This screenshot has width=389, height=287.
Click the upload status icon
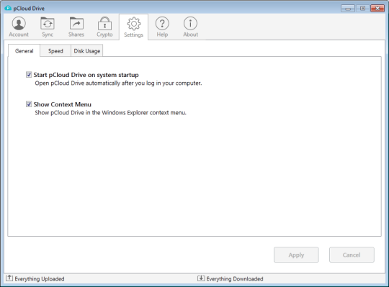click(9, 278)
